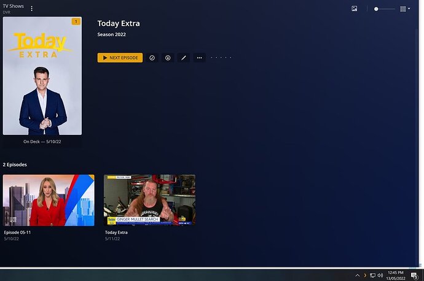Viewport: 424px width, 281px height.
Task: Click the unwatched count badge on poster
Action: pos(76,21)
